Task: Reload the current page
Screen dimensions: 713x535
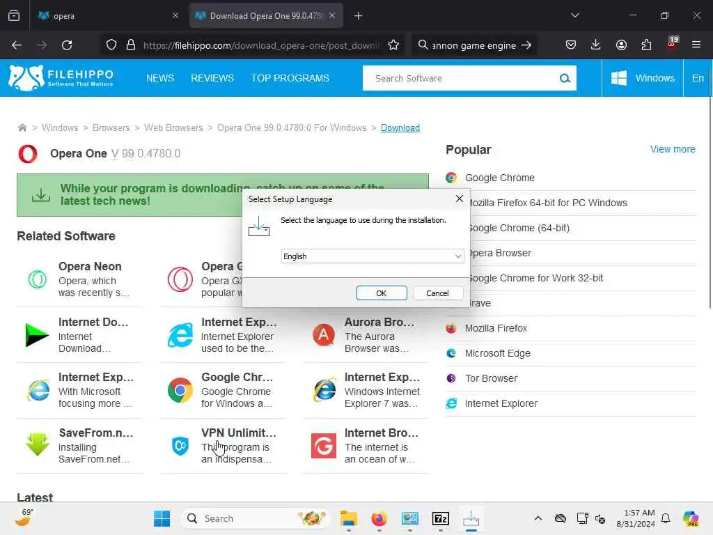Action: [67, 45]
